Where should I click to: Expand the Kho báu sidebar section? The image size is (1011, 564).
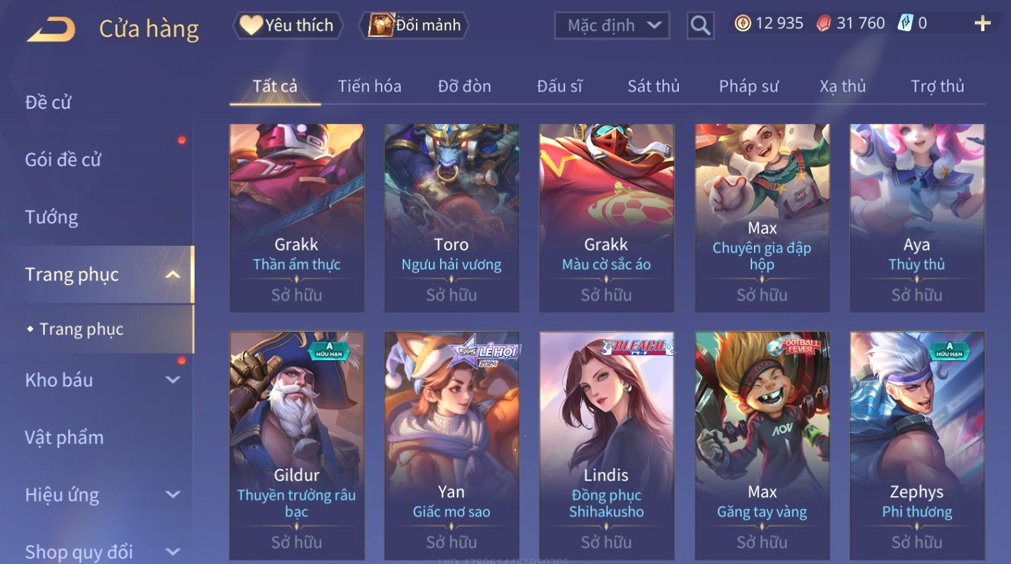coord(172,380)
